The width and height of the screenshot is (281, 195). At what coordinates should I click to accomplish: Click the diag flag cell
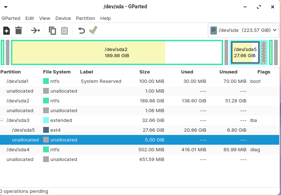pos(255,150)
